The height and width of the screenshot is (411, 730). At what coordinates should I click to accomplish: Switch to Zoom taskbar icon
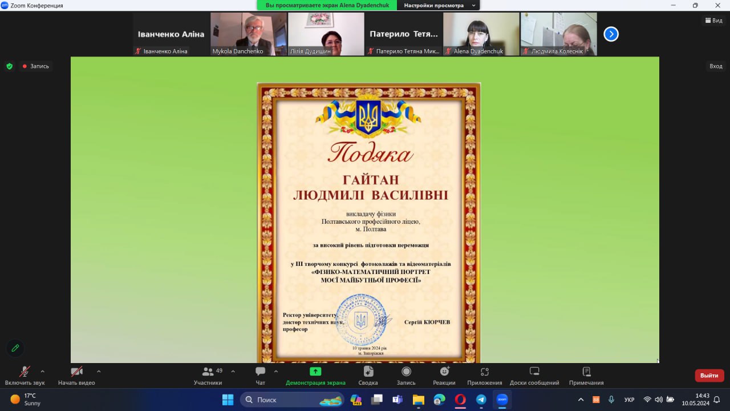502,400
